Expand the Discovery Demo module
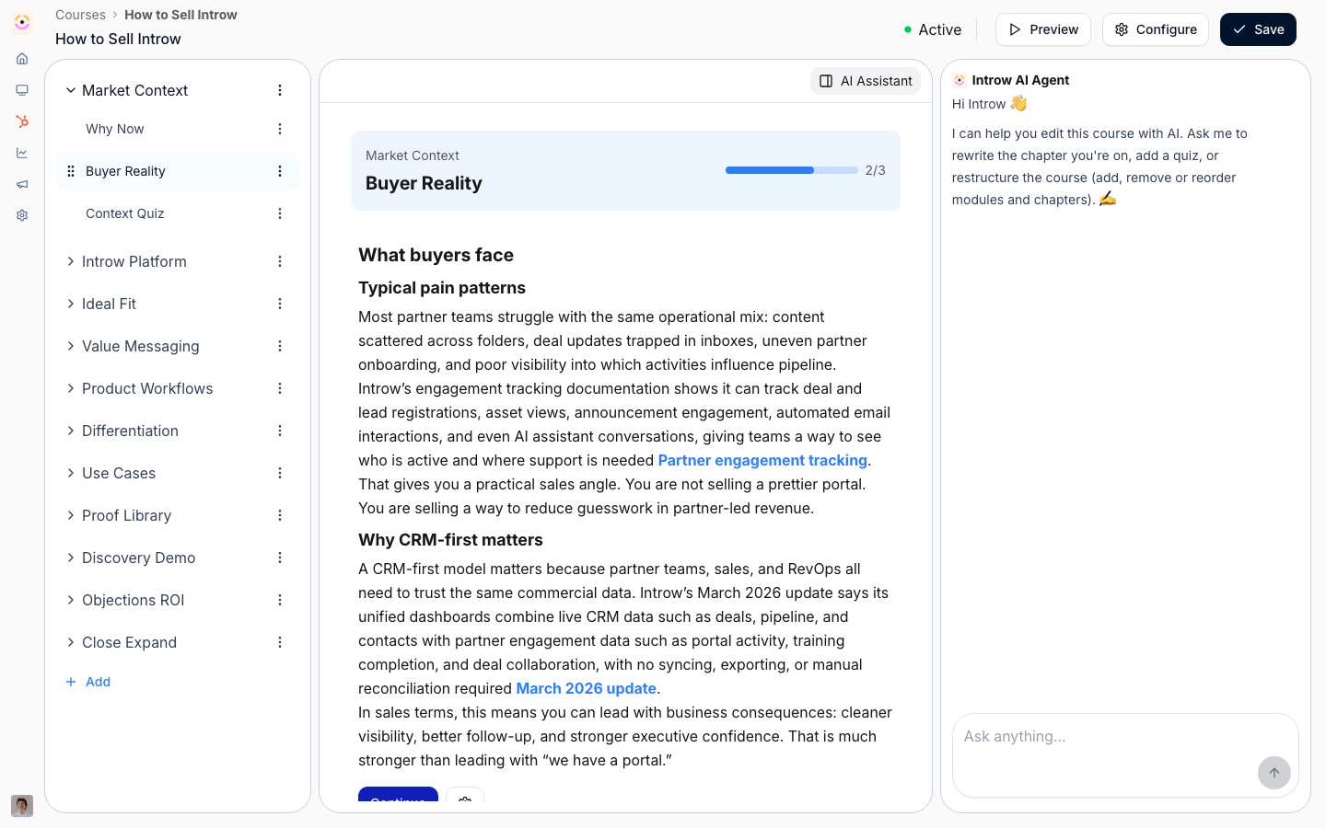This screenshot has height=828, width=1326. tap(71, 558)
